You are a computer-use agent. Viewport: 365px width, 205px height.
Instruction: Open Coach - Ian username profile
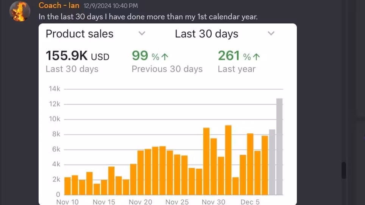point(59,5)
